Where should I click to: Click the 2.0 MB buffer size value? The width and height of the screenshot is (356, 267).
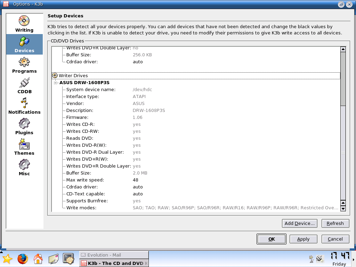point(140,173)
